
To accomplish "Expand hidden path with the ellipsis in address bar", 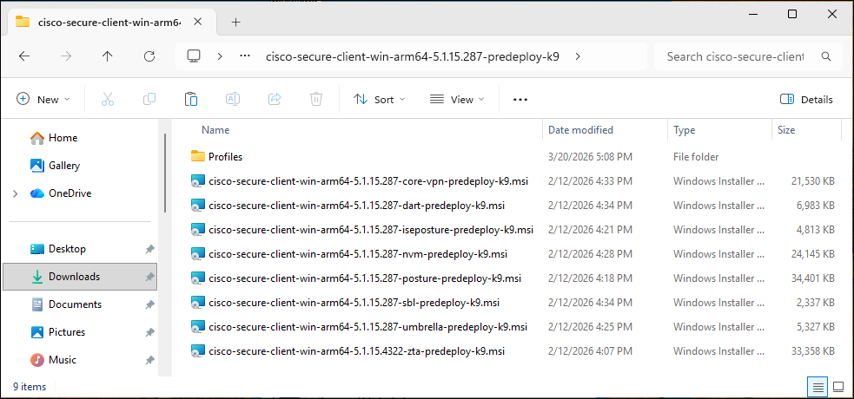I will [x=245, y=56].
